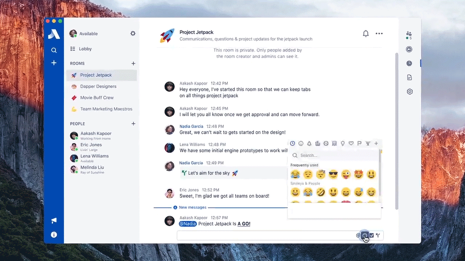The image size is (465, 261).
Task: Open search from the blue sidebar
Action: (x=54, y=50)
